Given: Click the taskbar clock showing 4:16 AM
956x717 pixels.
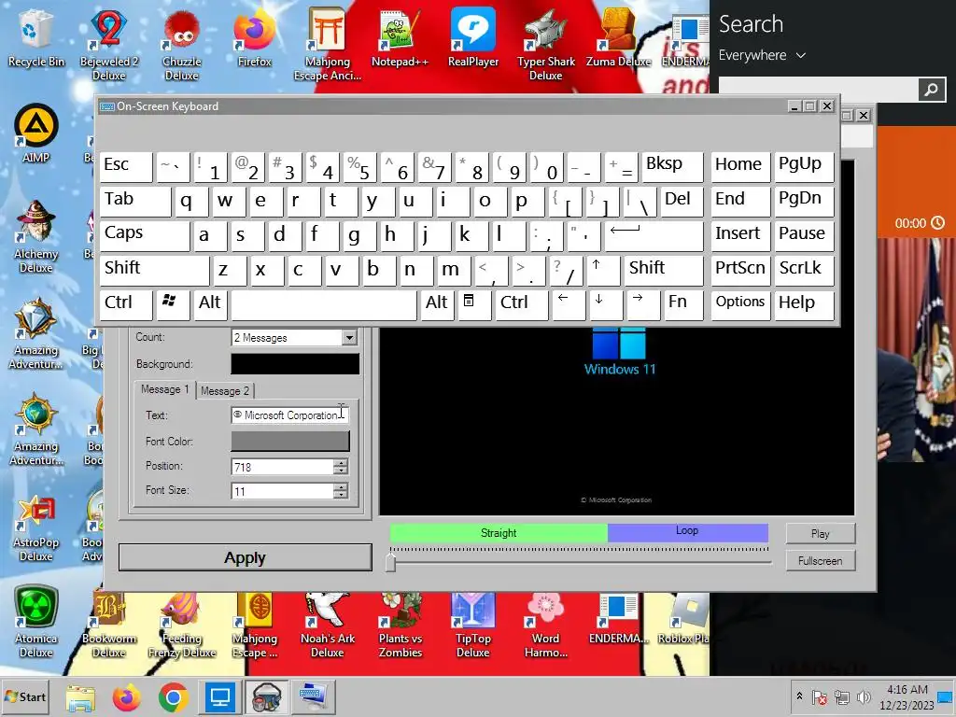Looking at the screenshot, I should (907, 696).
